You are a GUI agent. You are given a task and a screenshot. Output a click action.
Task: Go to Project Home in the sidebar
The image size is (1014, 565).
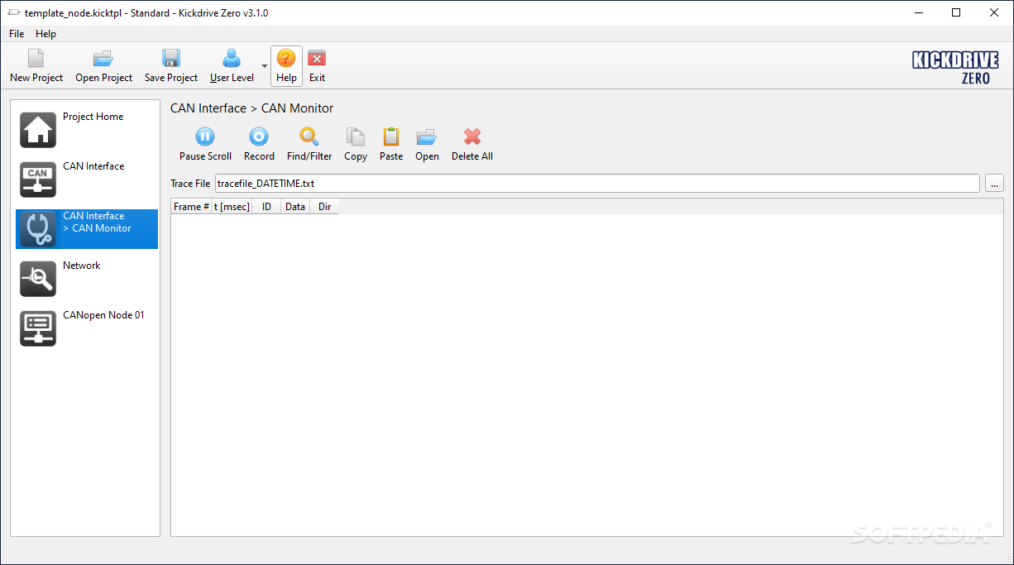(x=87, y=130)
